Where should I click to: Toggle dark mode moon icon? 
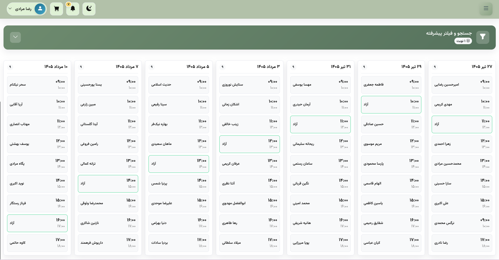[89, 9]
